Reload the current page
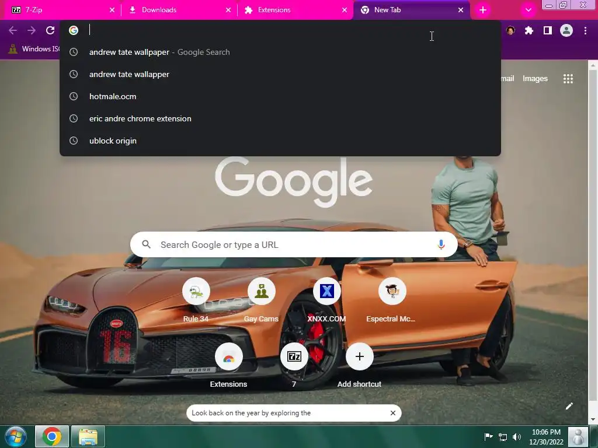The height and width of the screenshot is (448, 598). tap(50, 30)
